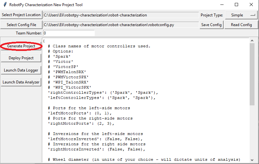
Task: Click the feather icon in title bar
Action: tap(5, 5)
